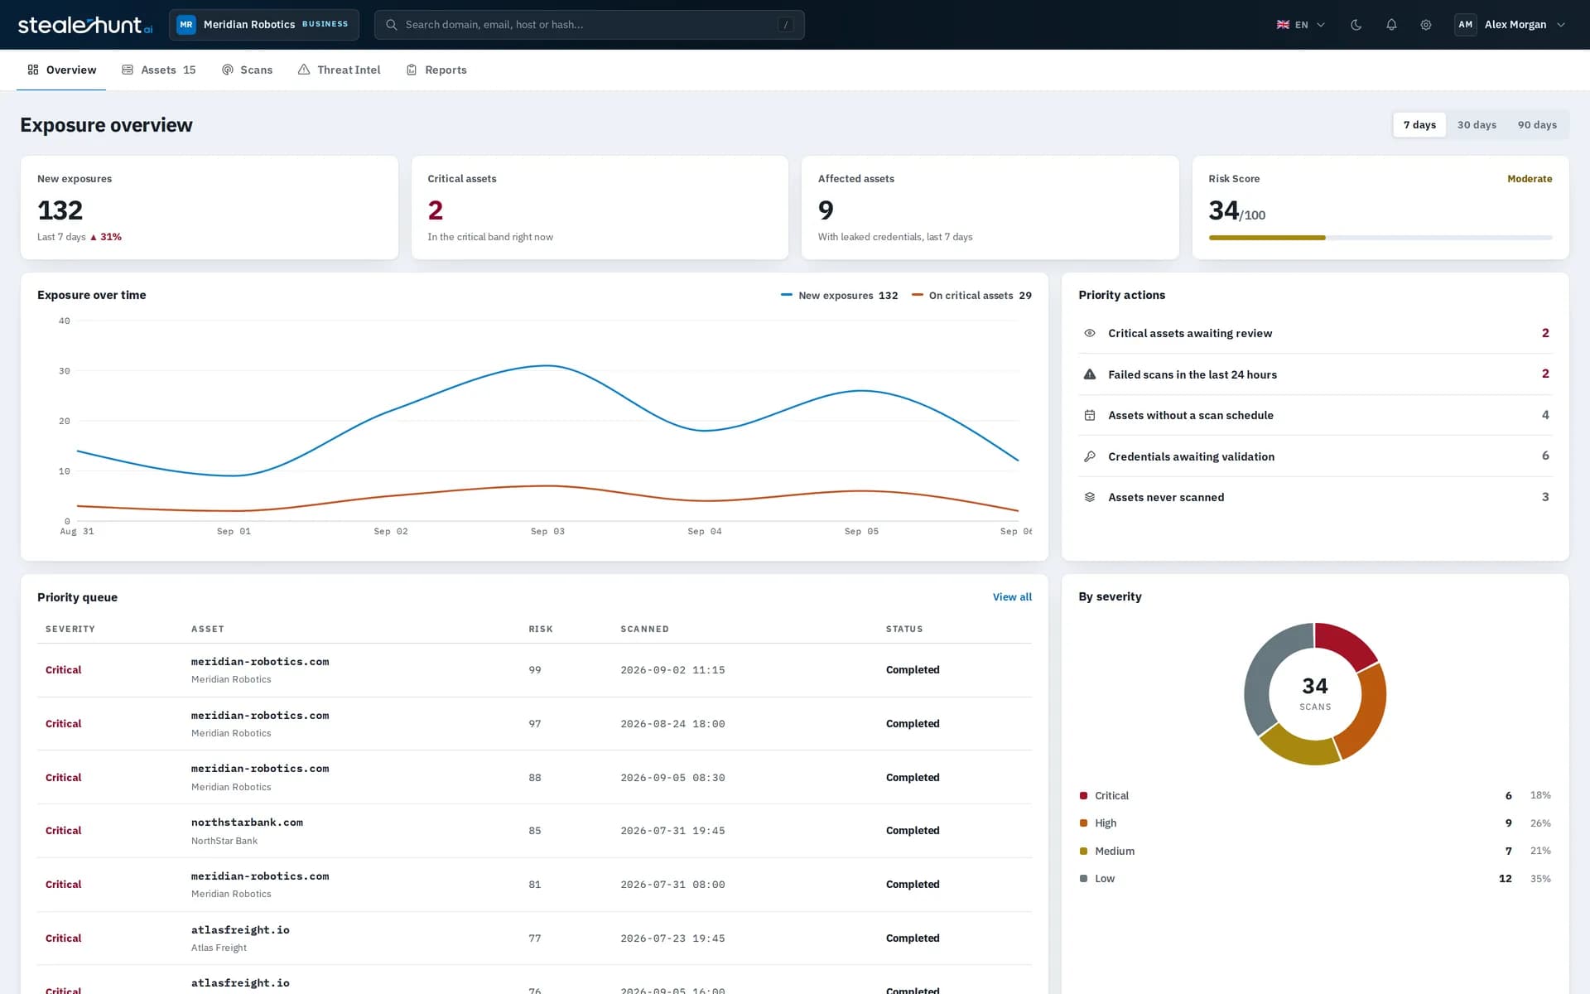Image resolution: width=1590 pixels, height=994 pixels.
Task: Sort by the SCANNED column header
Action: pyautogui.click(x=644, y=630)
